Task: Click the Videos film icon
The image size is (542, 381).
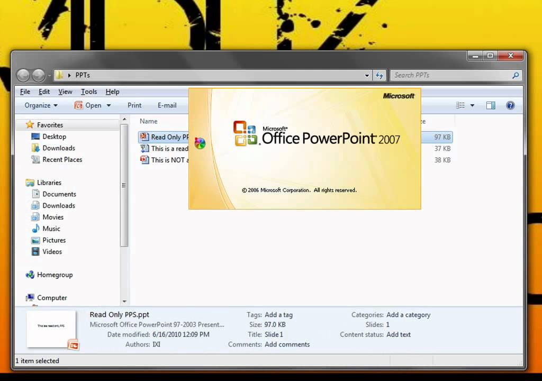Action: coord(35,251)
